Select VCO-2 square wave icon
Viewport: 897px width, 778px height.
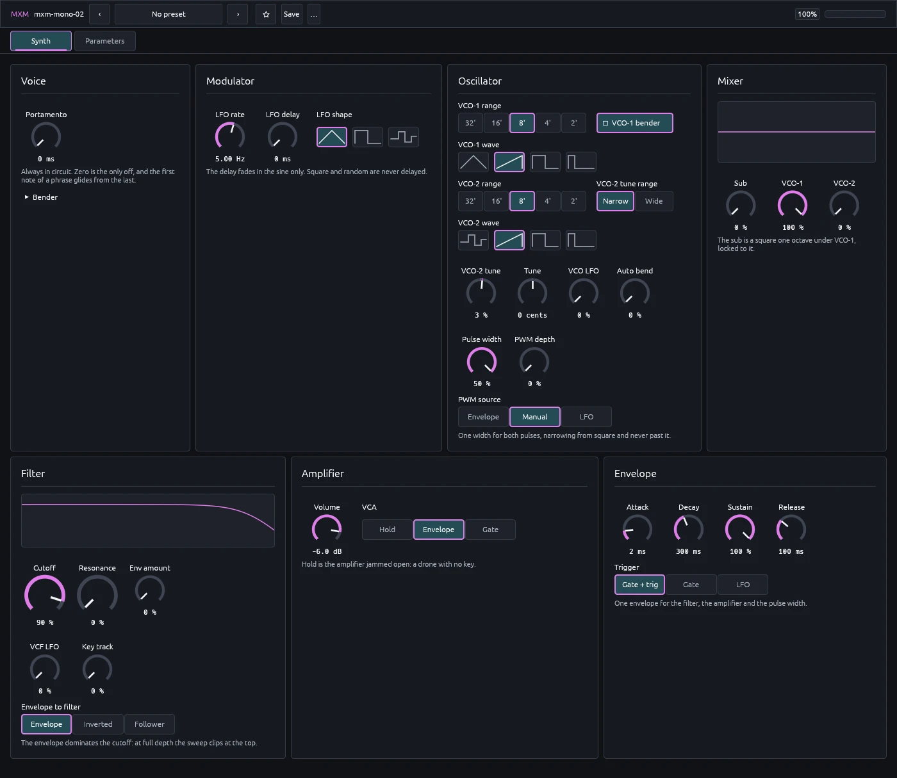pos(545,240)
